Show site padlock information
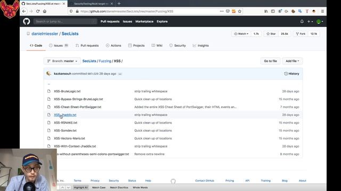The width and height of the screenshot is (341, 191). 77,11
